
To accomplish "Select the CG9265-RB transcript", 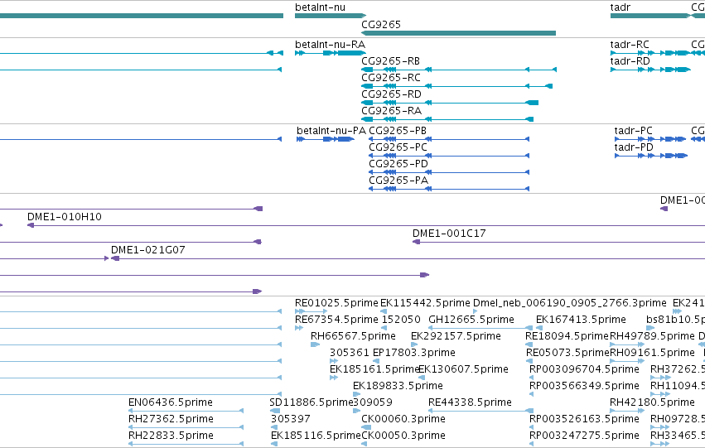I will (x=459, y=70).
